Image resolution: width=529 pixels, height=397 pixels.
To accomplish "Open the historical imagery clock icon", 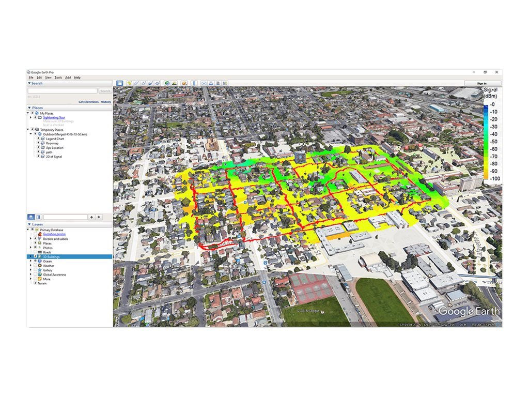I will (167, 83).
